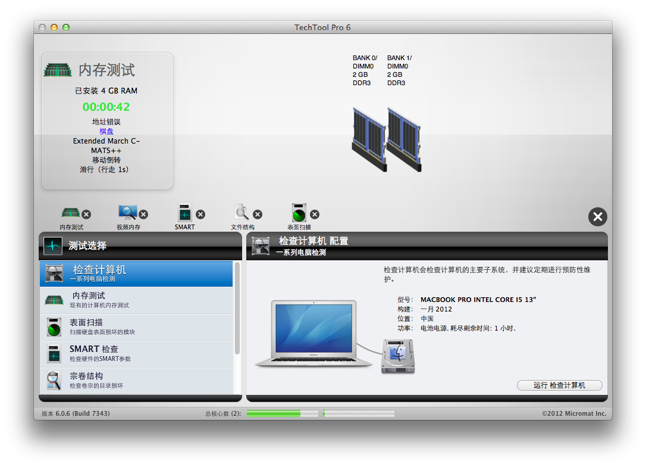The width and height of the screenshot is (646, 467).
Task: Minimize the TechTool Pro 6 window
Action: 54,27
